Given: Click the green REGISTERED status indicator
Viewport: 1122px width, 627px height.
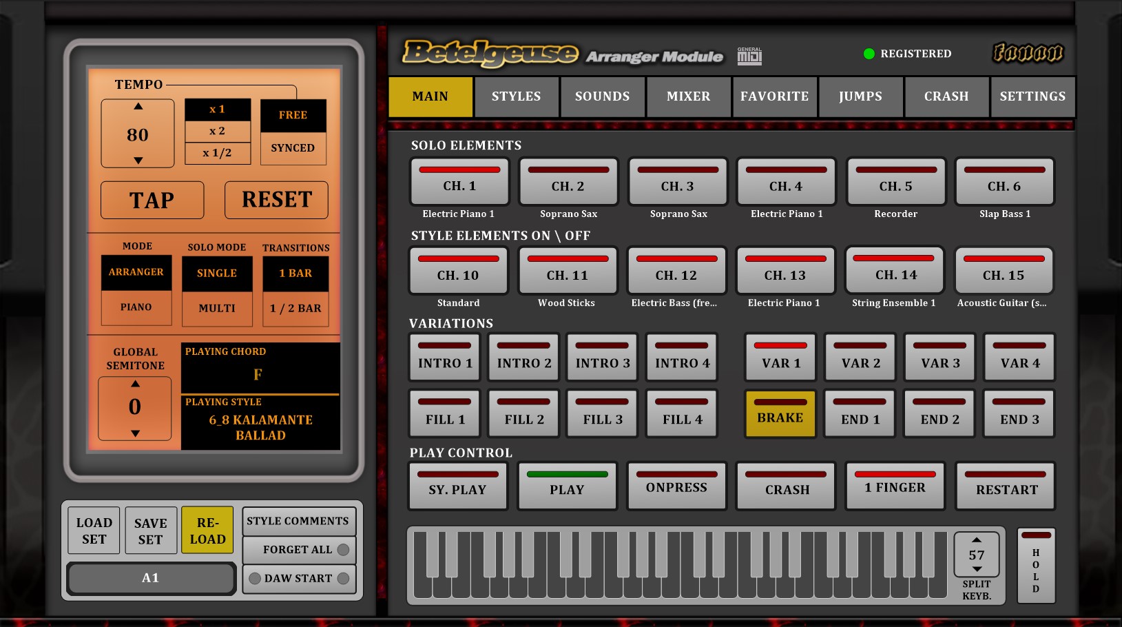Looking at the screenshot, I should (869, 54).
